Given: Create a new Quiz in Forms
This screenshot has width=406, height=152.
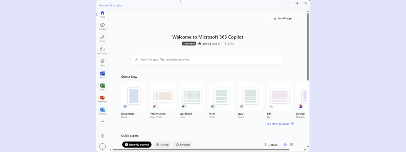Looking at the screenshot, I should [x=250, y=100].
